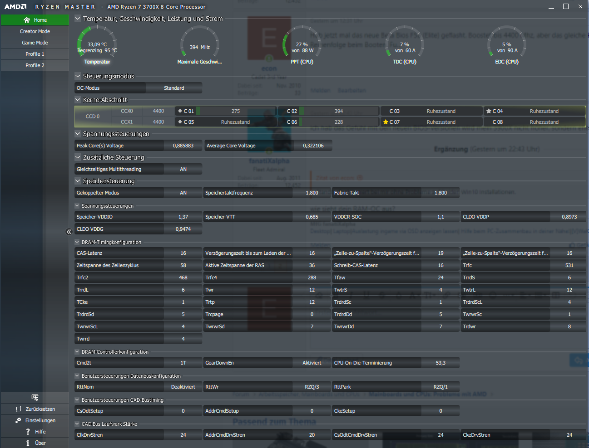Collapse the Kerne-Abschnitt section
Image resolution: width=589 pixels, height=448 pixels.
(x=78, y=100)
